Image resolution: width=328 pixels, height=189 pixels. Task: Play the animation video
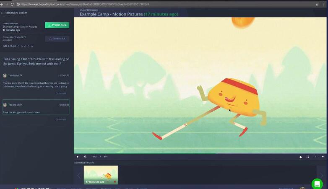(x=78, y=157)
